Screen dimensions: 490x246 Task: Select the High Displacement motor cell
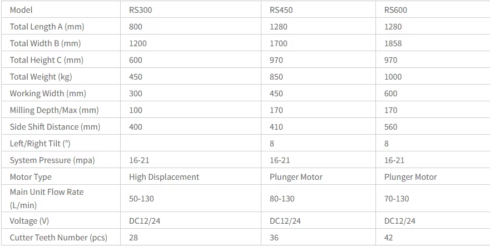click(x=164, y=177)
